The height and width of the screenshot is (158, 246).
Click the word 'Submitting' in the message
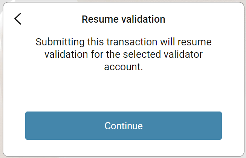point(60,42)
